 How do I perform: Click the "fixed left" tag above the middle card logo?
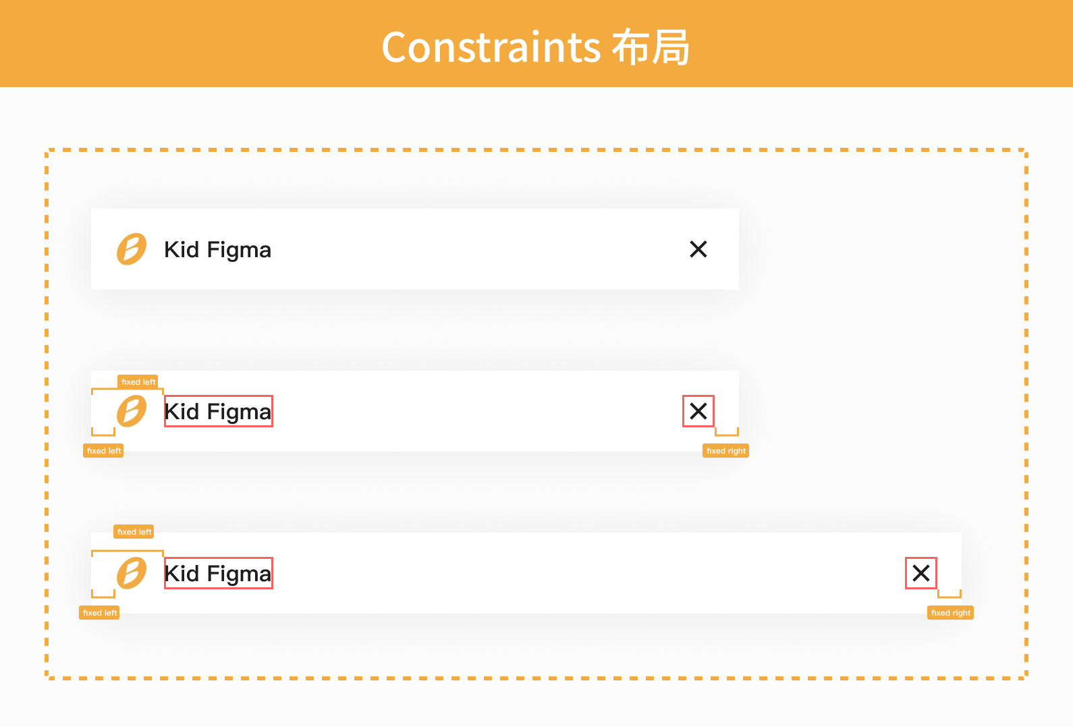click(138, 382)
